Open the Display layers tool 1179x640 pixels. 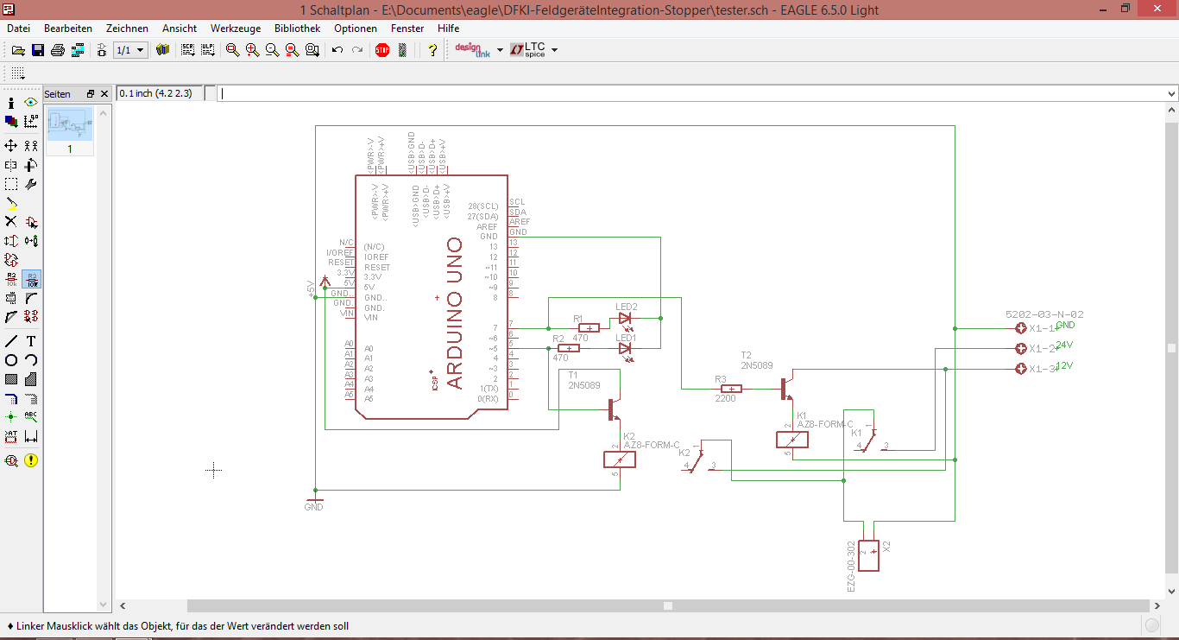point(11,122)
